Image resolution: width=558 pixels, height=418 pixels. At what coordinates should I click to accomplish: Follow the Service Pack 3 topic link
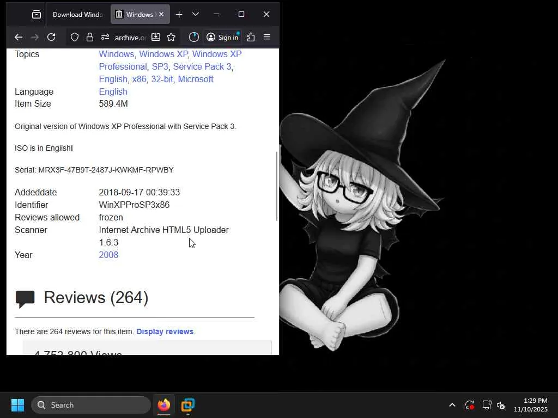click(202, 66)
